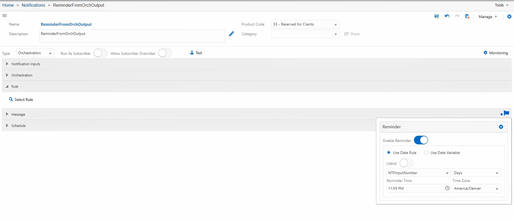Disable the Enable Reminder switch
The image size is (514, 220).
(421, 140)
